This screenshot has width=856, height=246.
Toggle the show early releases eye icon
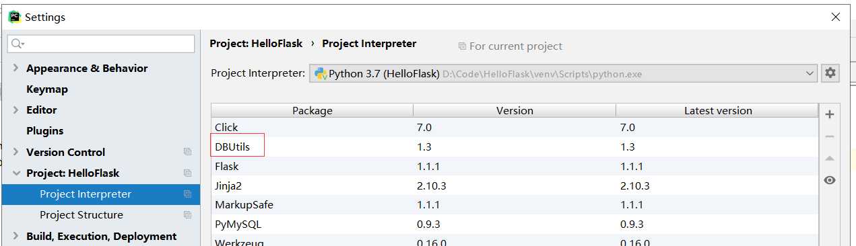(830, 180)
